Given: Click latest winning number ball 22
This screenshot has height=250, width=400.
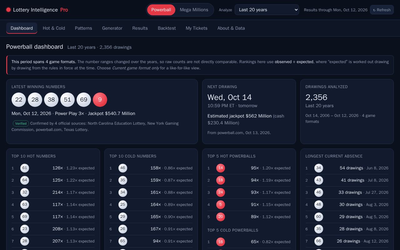Looking at the screenshot, I should 19,100.
